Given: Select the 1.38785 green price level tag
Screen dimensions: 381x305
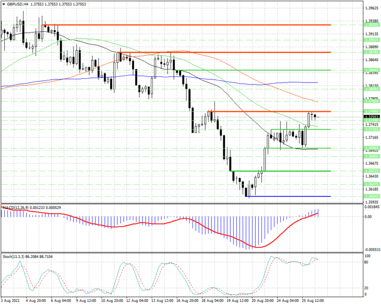Looking at the screenshot, I should pyautogui.click(x=372, y=52).
